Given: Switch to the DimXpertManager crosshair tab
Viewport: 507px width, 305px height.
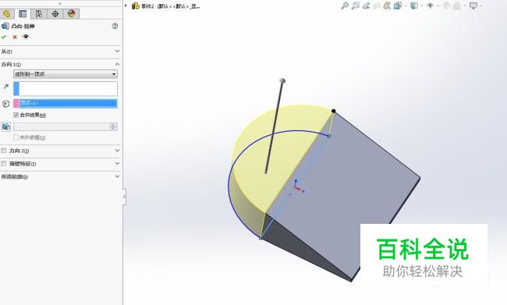Looking at the screenshot, I should point(55,13).
